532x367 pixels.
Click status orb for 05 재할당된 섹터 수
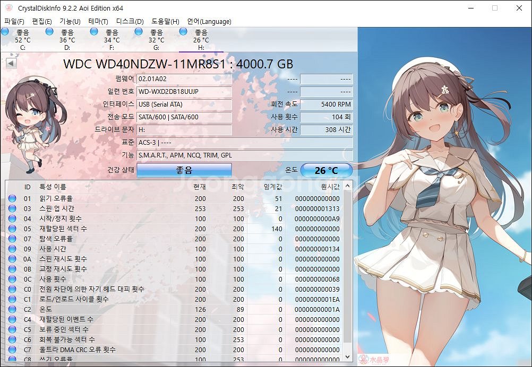pos(12,229)
